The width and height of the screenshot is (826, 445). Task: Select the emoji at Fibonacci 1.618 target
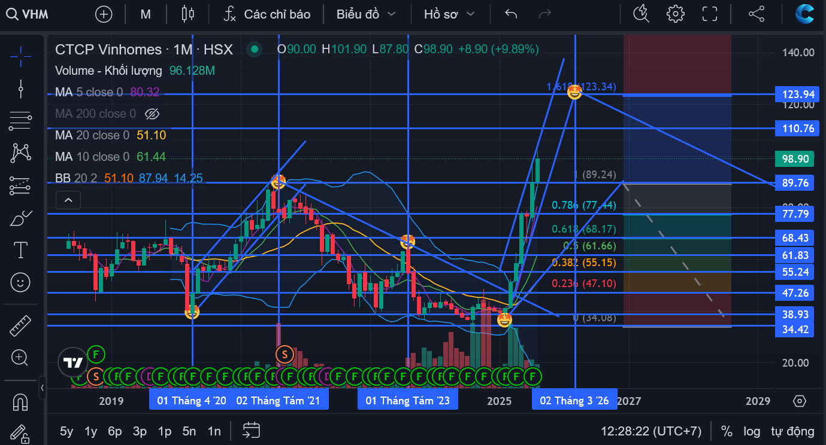574,92
